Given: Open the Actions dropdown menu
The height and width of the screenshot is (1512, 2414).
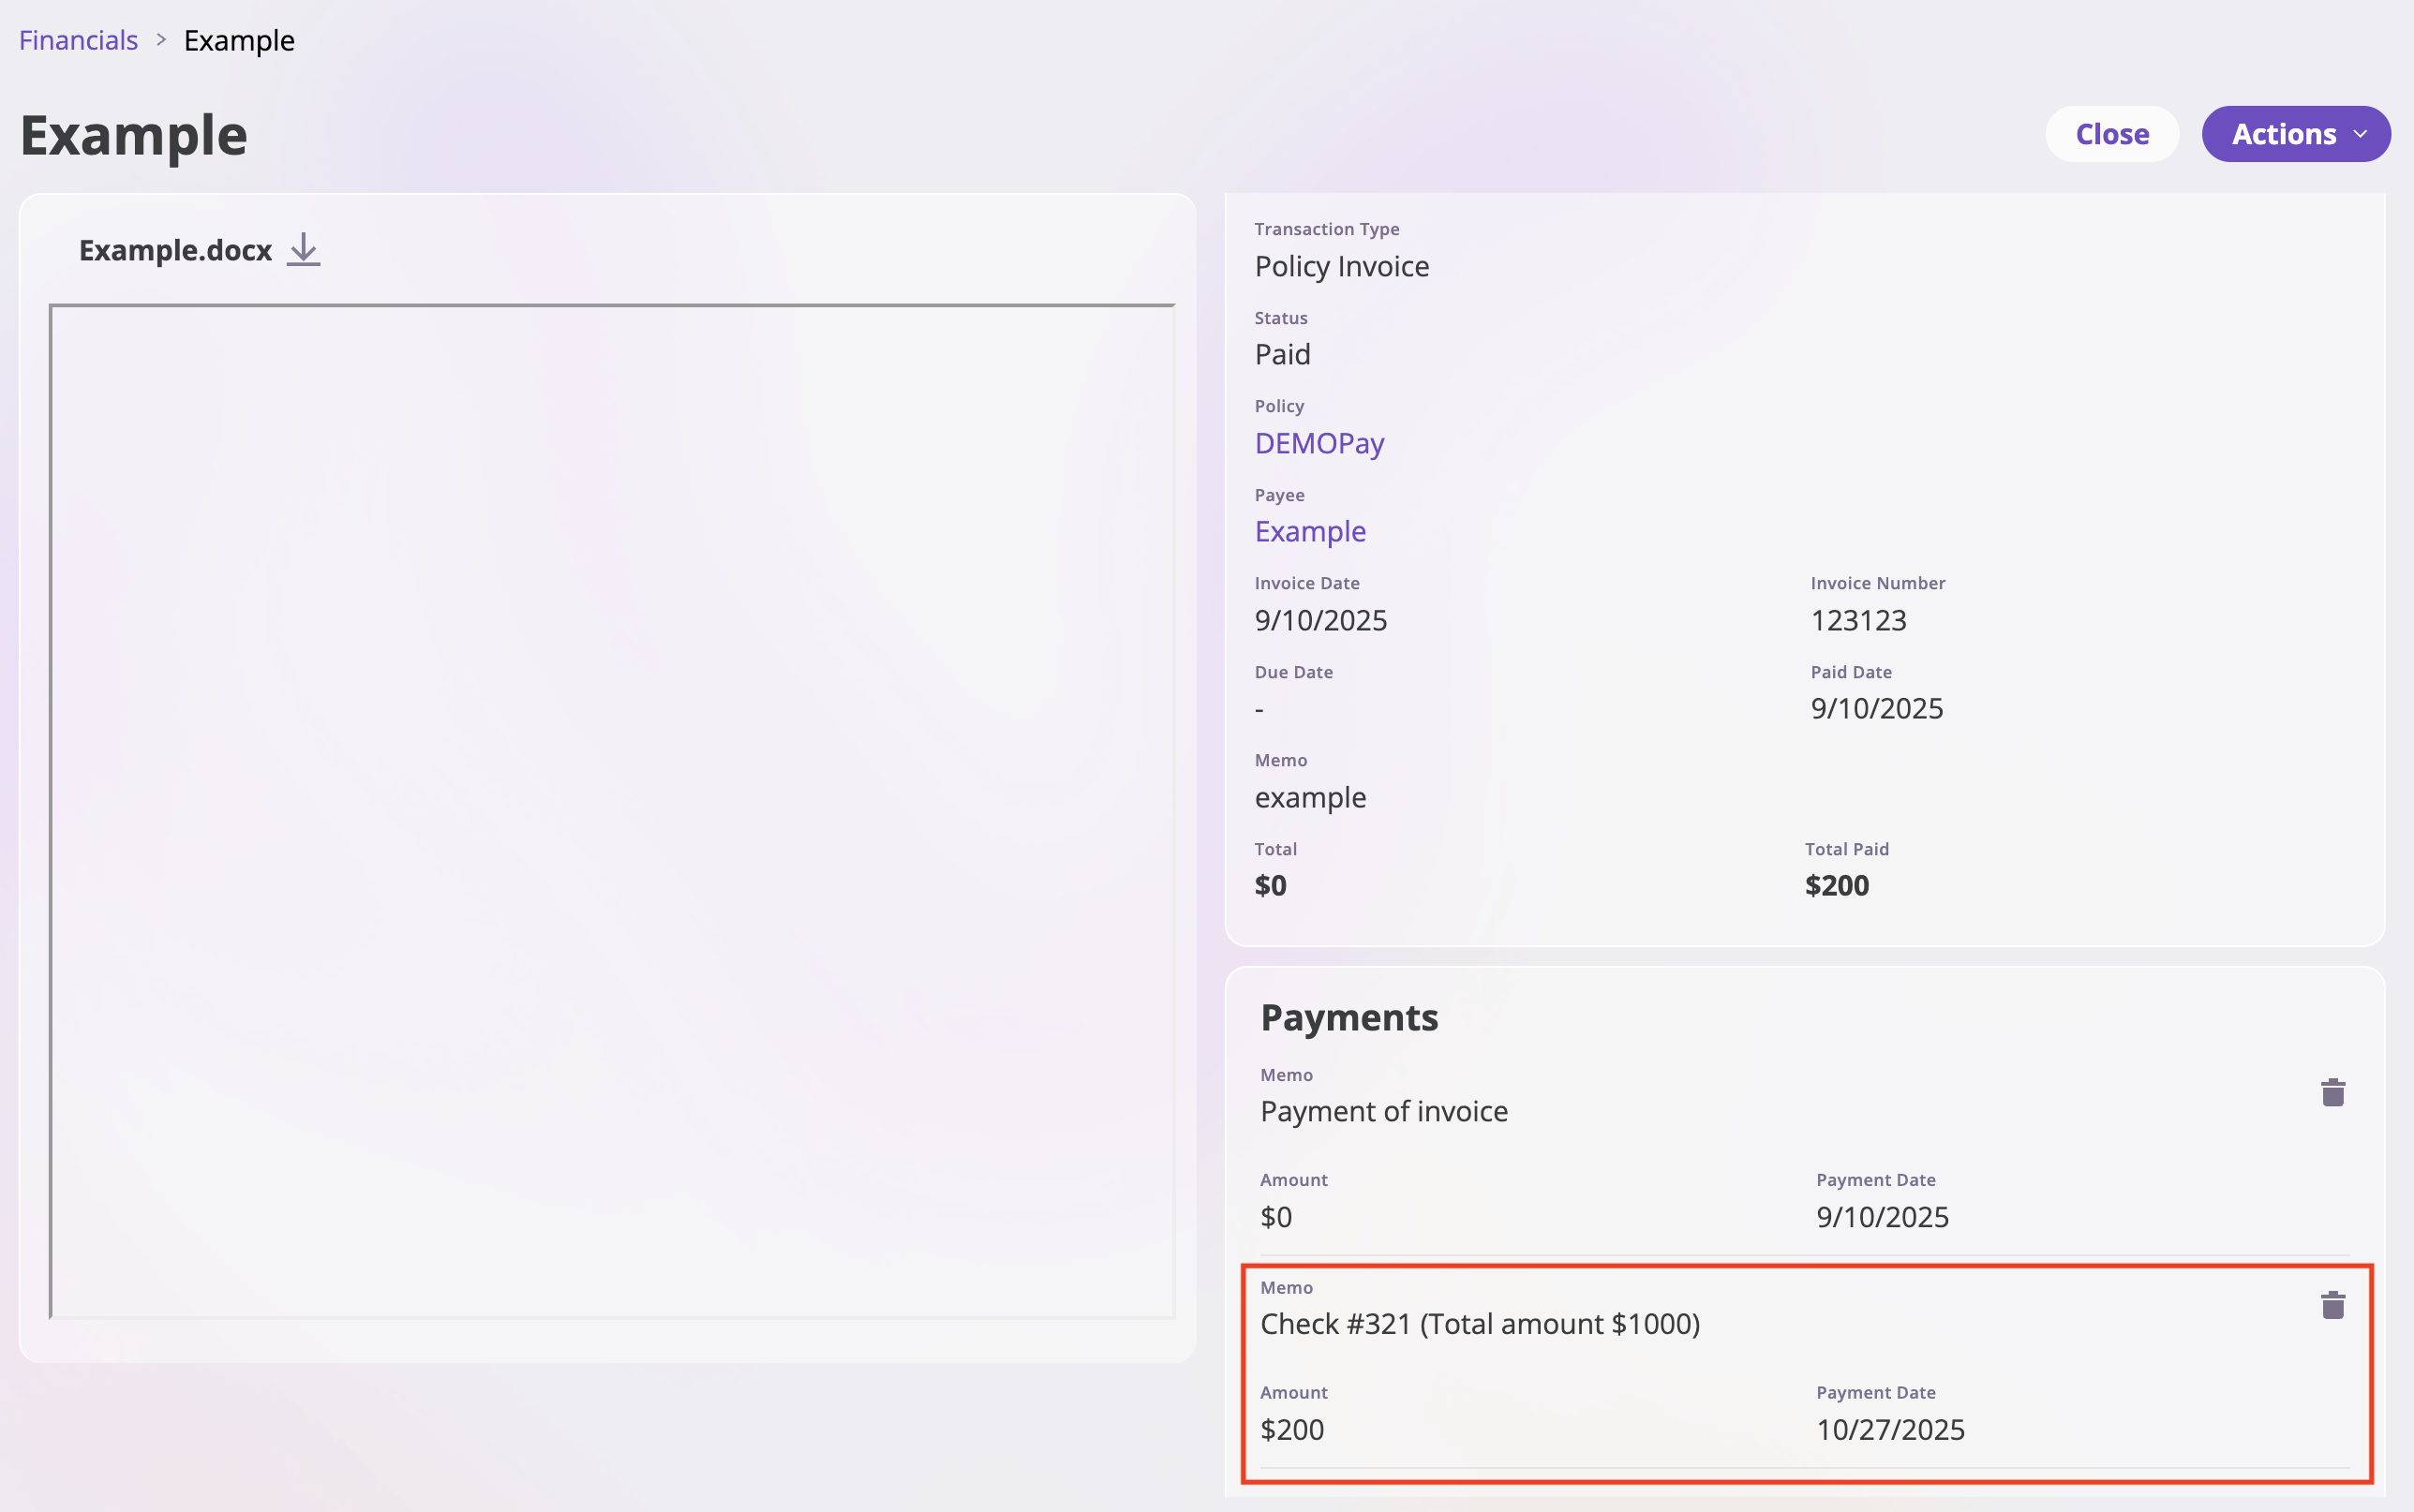Looking at the screenshot, I should tap(2283, 134).
